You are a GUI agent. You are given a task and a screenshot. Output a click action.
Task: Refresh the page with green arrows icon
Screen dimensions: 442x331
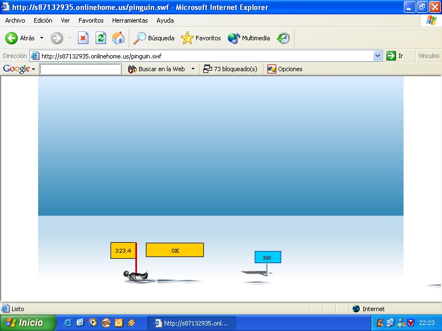[x=101, y=38]
